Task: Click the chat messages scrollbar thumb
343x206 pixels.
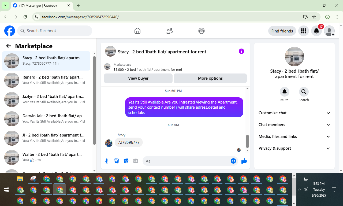Action: click(x=247, y=141)
